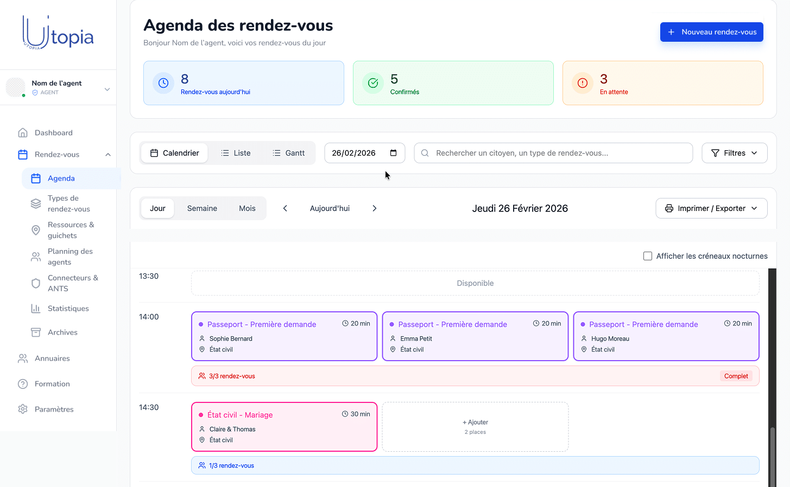Open Types de rendez-vous via its layers icon

click(36, 203)
